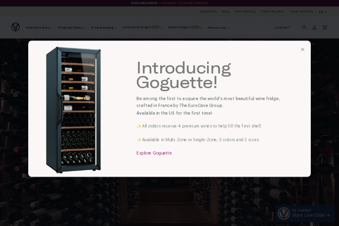The image size is (339, 226).
Task: Open the Custom Storage menu
Action: [x=142, y=27]
